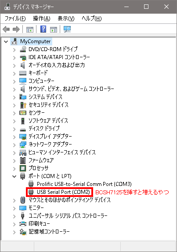Screen dimensions: 177x252
Task: Select the ヒューマン インターフェイス デバイス label
Action: tap(62, 152)
